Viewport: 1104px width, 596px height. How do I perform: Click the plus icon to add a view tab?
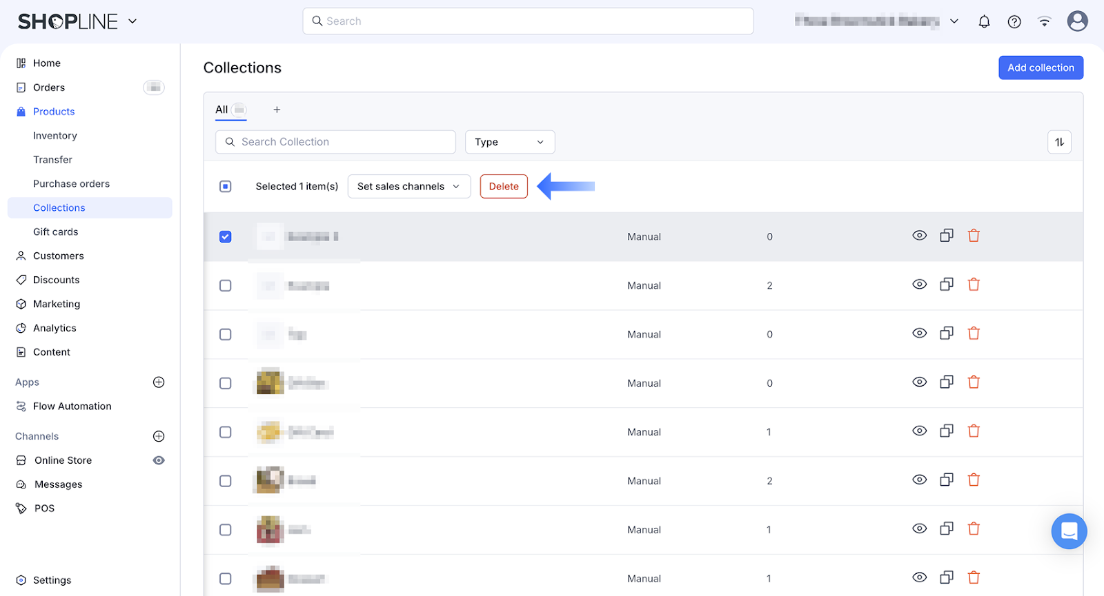pyautogui.click(x=277, y=110)
